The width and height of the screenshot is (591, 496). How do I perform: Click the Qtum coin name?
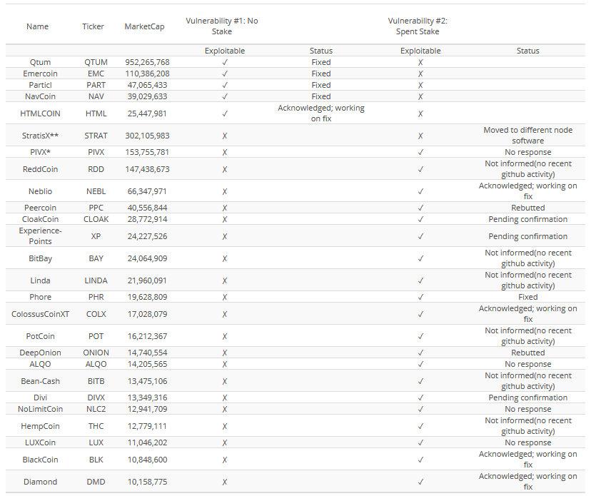(40, 62)
